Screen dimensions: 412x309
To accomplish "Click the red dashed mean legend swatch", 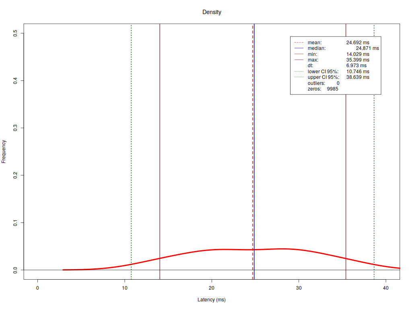I will (x=299, y=43).
